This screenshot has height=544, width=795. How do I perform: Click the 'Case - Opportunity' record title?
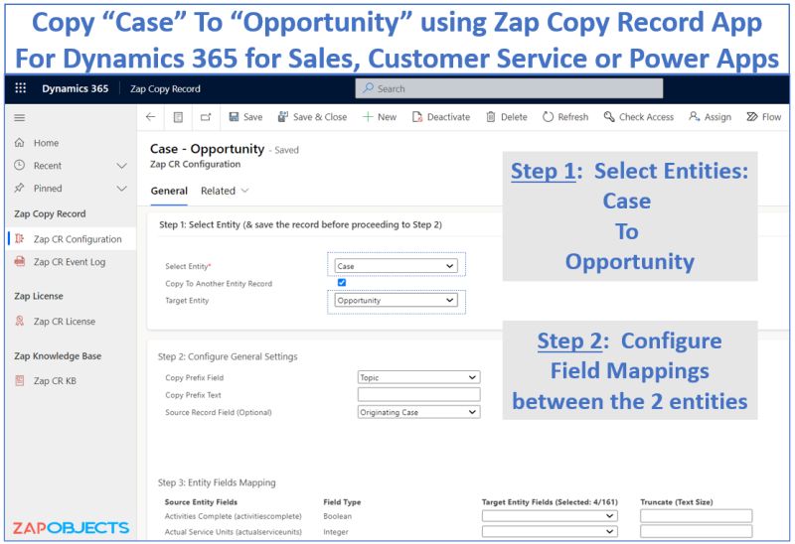[207, 149]
